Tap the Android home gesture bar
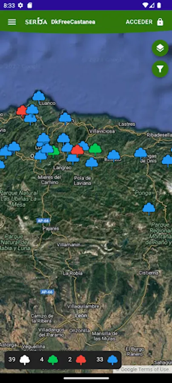This screenshot has height=383, width=172. (86, 378)
